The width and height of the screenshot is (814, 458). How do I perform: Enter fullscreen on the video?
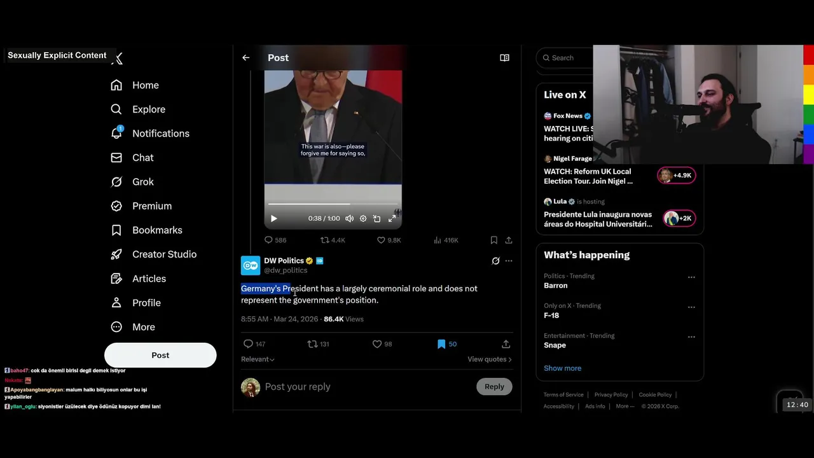tap(392, 218)
